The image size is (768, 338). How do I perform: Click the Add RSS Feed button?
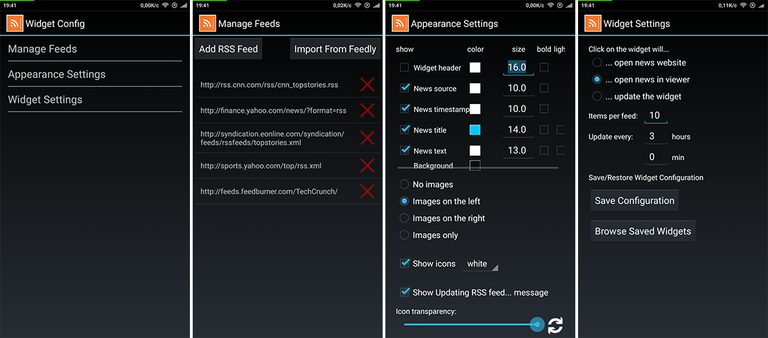tap(229, 49)
